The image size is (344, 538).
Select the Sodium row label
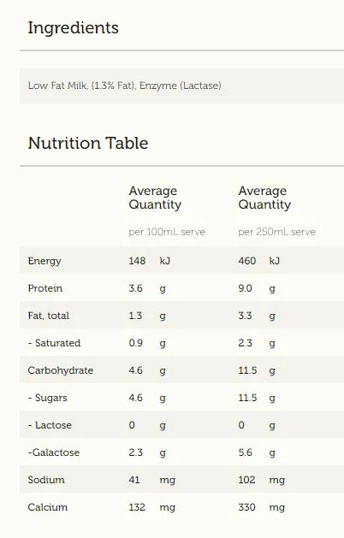[x=46, y=480]
